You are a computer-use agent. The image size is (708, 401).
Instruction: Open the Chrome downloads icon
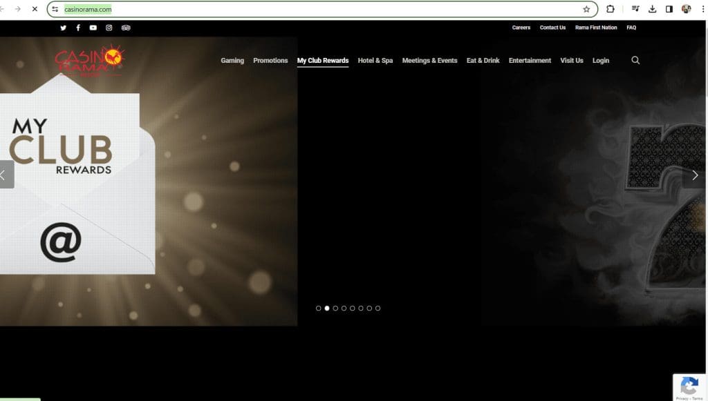(652, 9)
